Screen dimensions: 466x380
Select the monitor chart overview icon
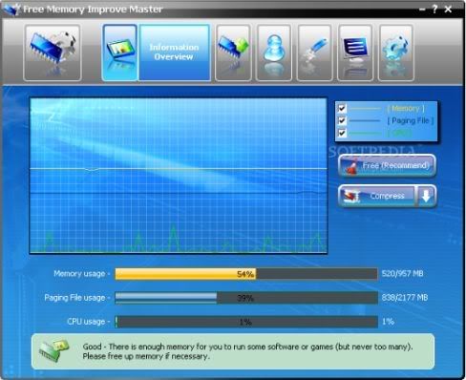coord(120,53)
